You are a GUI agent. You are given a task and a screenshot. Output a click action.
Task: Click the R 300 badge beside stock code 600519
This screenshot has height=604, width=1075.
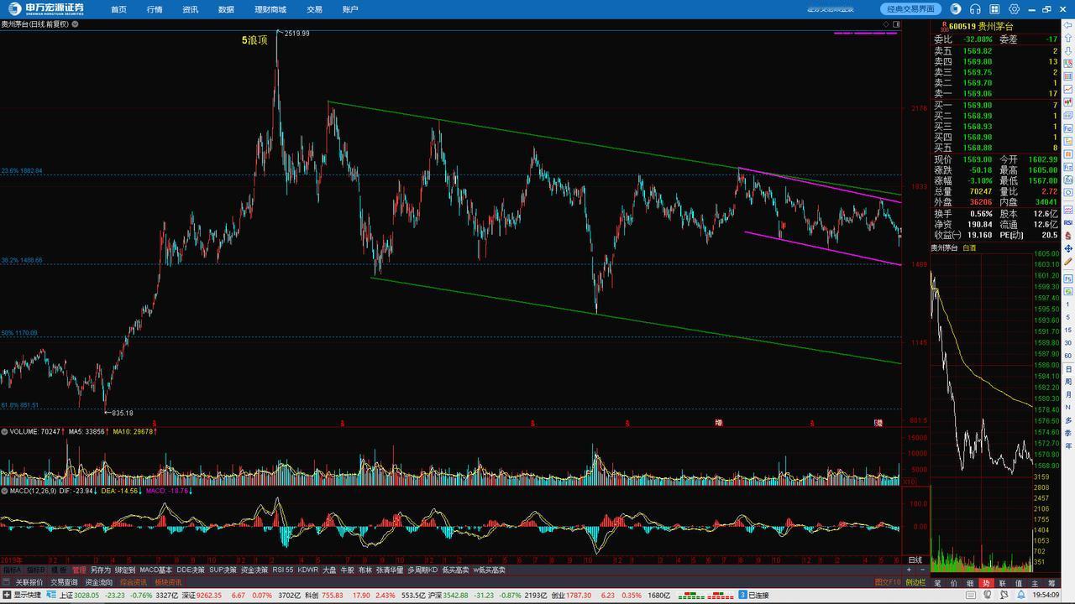click(944, 26)
